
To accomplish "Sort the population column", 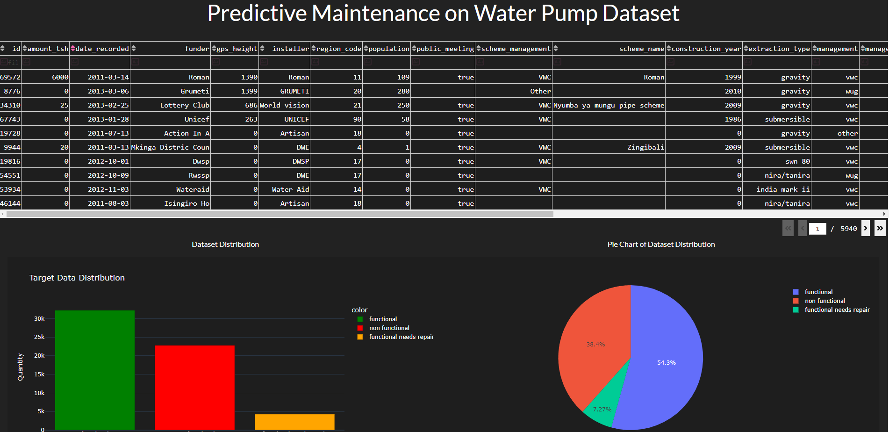I will (x=365, y=48).
